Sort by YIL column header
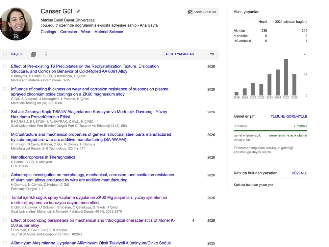This screenshot has width=329, height=247. point(212,54)
